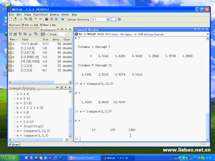
Task: Click the Cut scissors icon
Action: (21, 19)
